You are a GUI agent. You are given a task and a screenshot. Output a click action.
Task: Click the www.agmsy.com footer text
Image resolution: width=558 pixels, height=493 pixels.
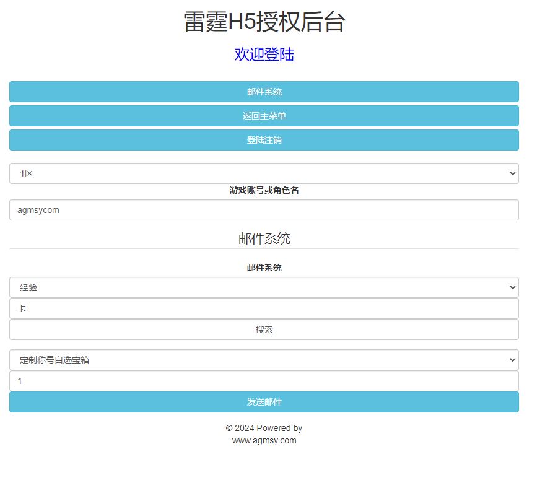[264, 441]
